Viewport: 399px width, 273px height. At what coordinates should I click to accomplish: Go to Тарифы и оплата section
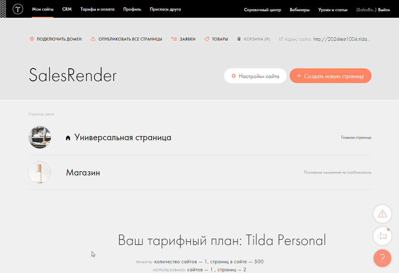point(97,9)
